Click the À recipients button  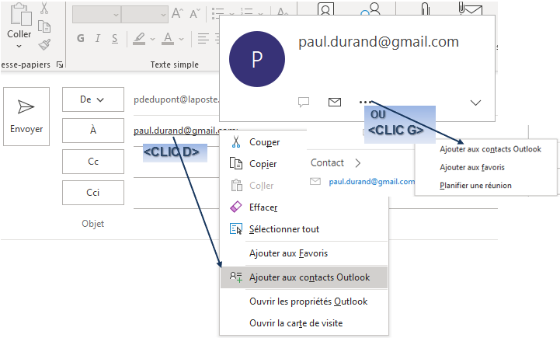93,131
